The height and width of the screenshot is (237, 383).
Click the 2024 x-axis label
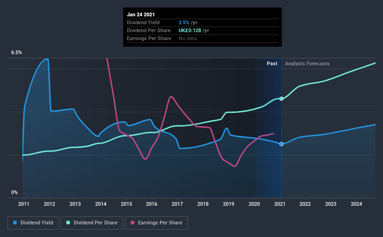pyautogui.click(x=356, y=204)
